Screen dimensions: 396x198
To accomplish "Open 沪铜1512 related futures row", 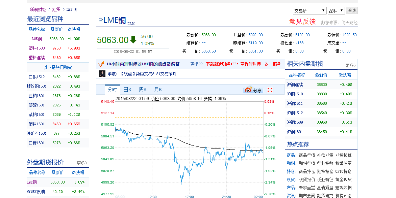I will (295, 113).
